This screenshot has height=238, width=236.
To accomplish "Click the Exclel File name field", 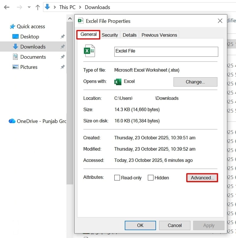I will coord(166,52).
